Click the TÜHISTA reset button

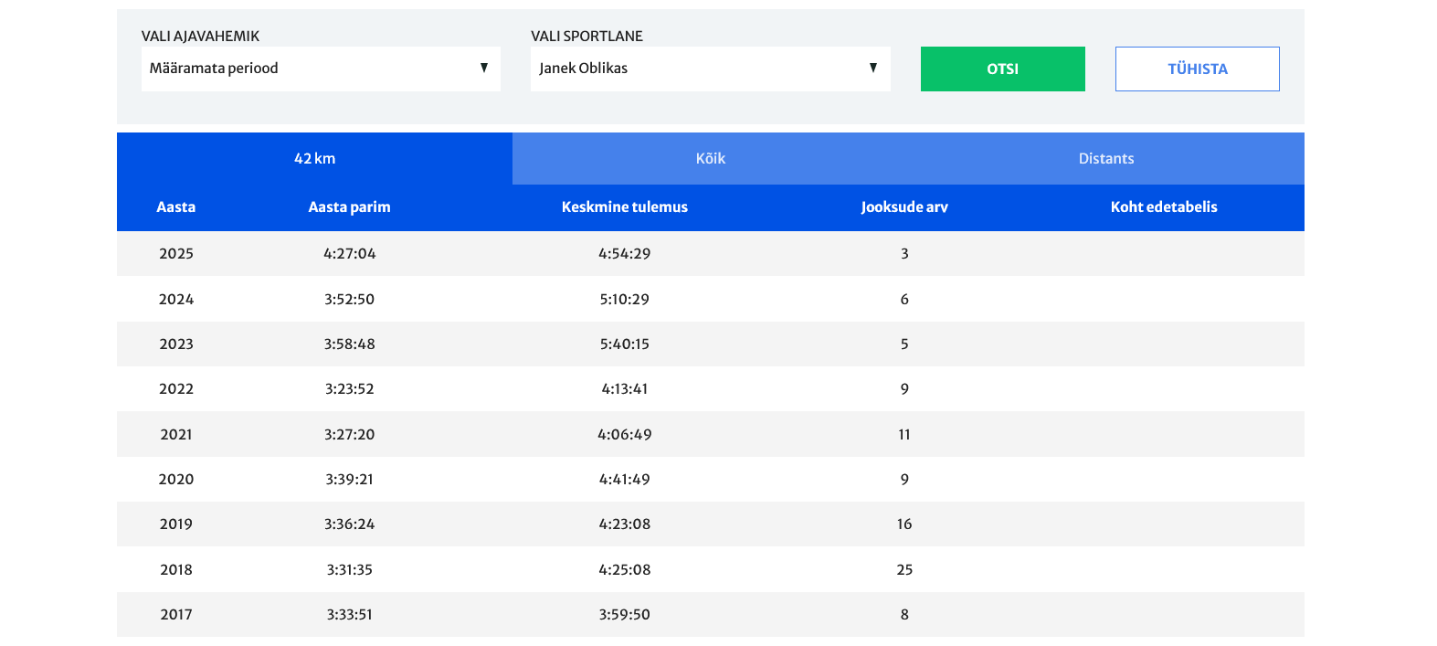coord(1197,69)
